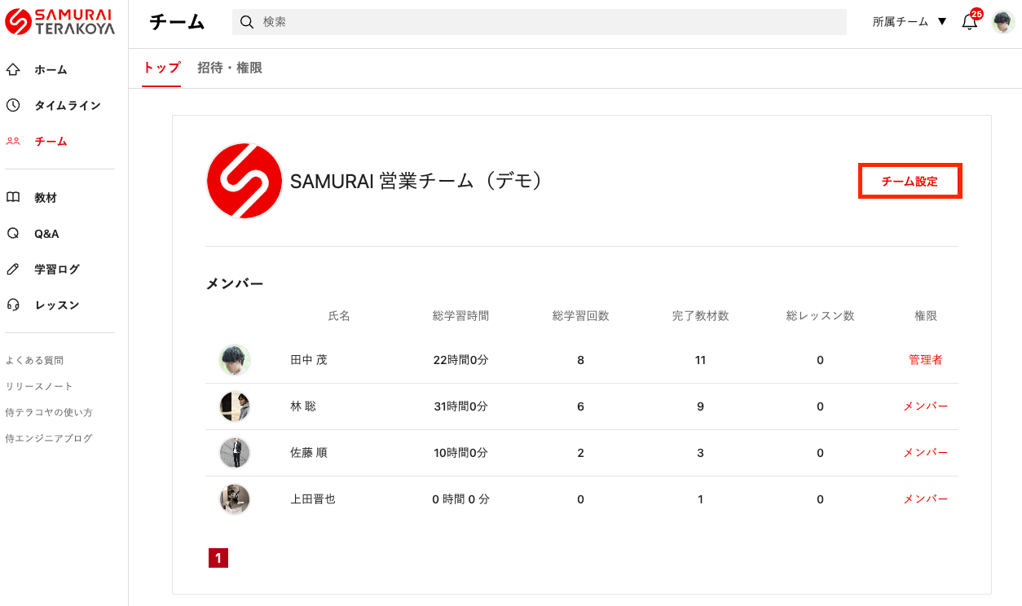1022x606 pixels.
Task: Open the よくある質問 link
Action: 34,360
